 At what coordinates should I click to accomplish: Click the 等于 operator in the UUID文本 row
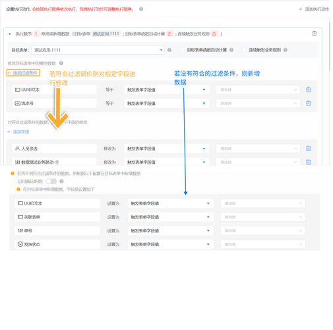coord(109,90)
